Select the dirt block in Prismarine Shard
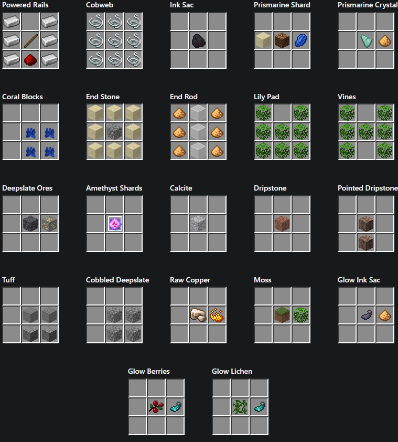 (282, 40)
